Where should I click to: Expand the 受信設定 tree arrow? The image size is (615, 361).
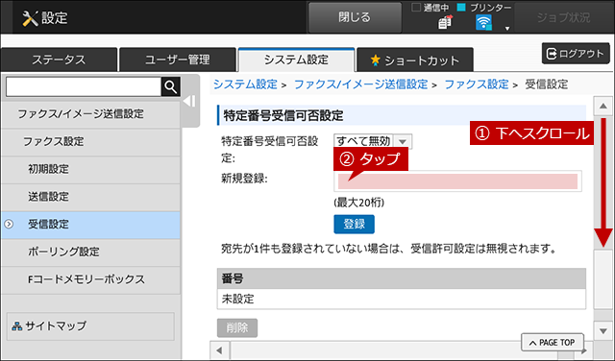pyautogui.click(x=9, y=225)
